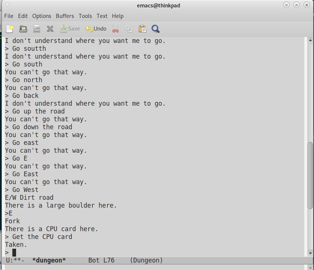Viewport: 314px width, 270px height.
Task: Click the vertical scrollbar thumb
Action: [310, 176]
